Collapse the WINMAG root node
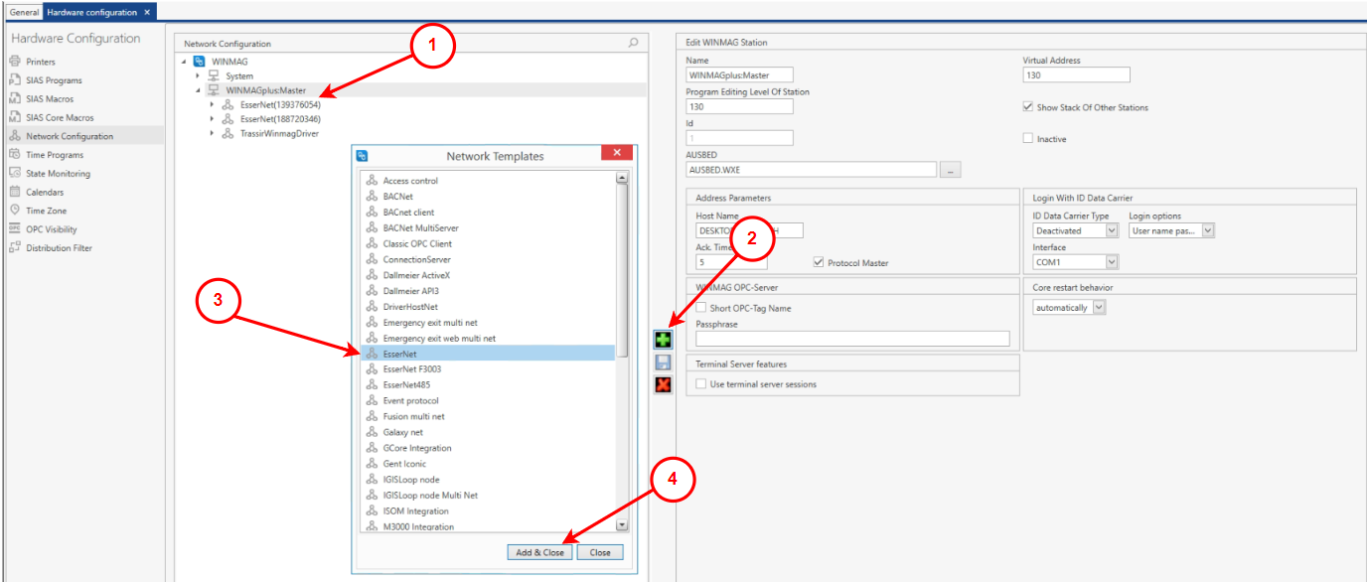This screenshot has height=582, width=1367. pyautogui.click(x=185, y=62)
